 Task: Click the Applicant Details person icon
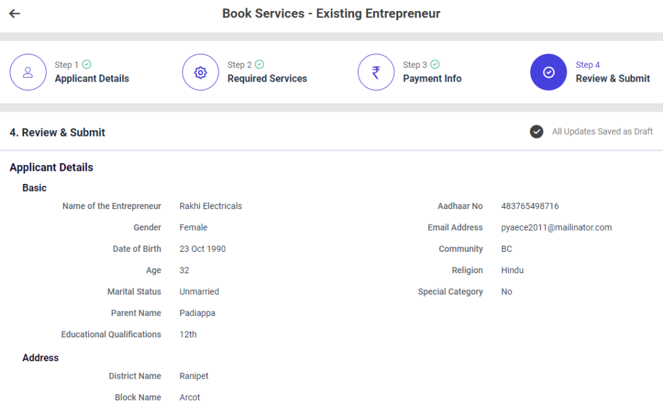point(28,72)
